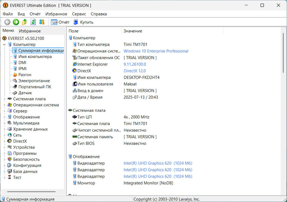The width and height of the screenshot is (287, 202).
Task: Collapse the Компьютер tree node
Action: click(x=4, y=44)
